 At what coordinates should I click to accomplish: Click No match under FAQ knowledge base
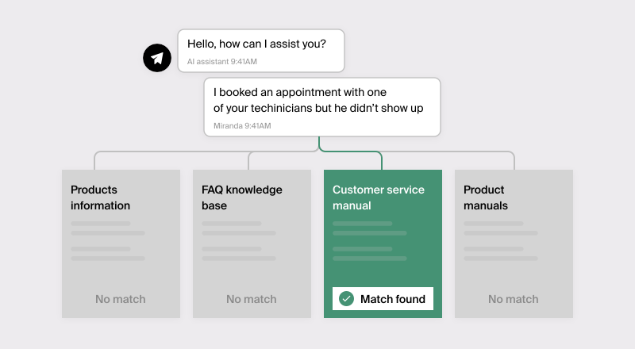pyautogui.click(x=252, y=299)
